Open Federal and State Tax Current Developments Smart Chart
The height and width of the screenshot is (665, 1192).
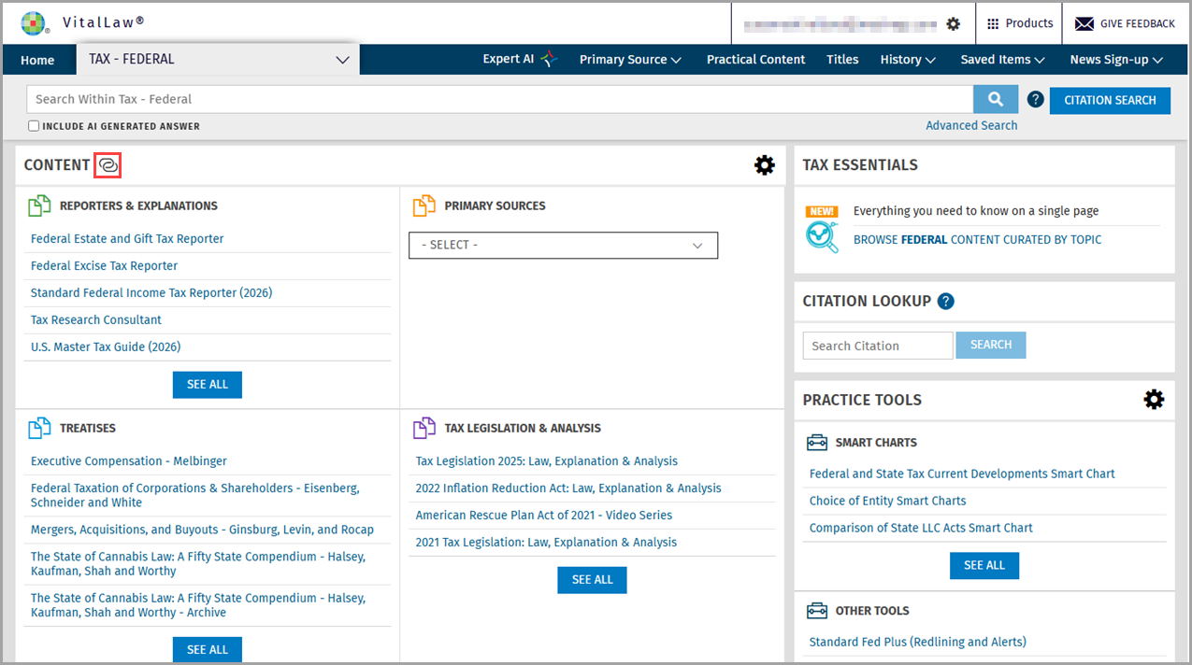tap(962, 474)
